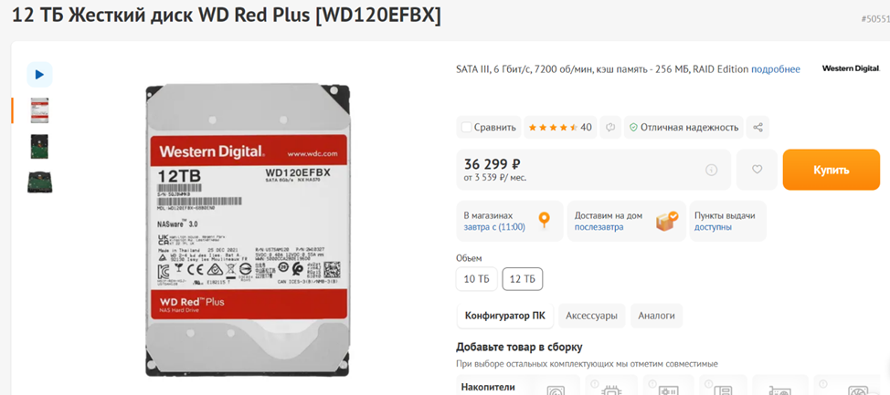Open the Аналоги tab
Screen dimensions: 890x395
coord(656,316)
